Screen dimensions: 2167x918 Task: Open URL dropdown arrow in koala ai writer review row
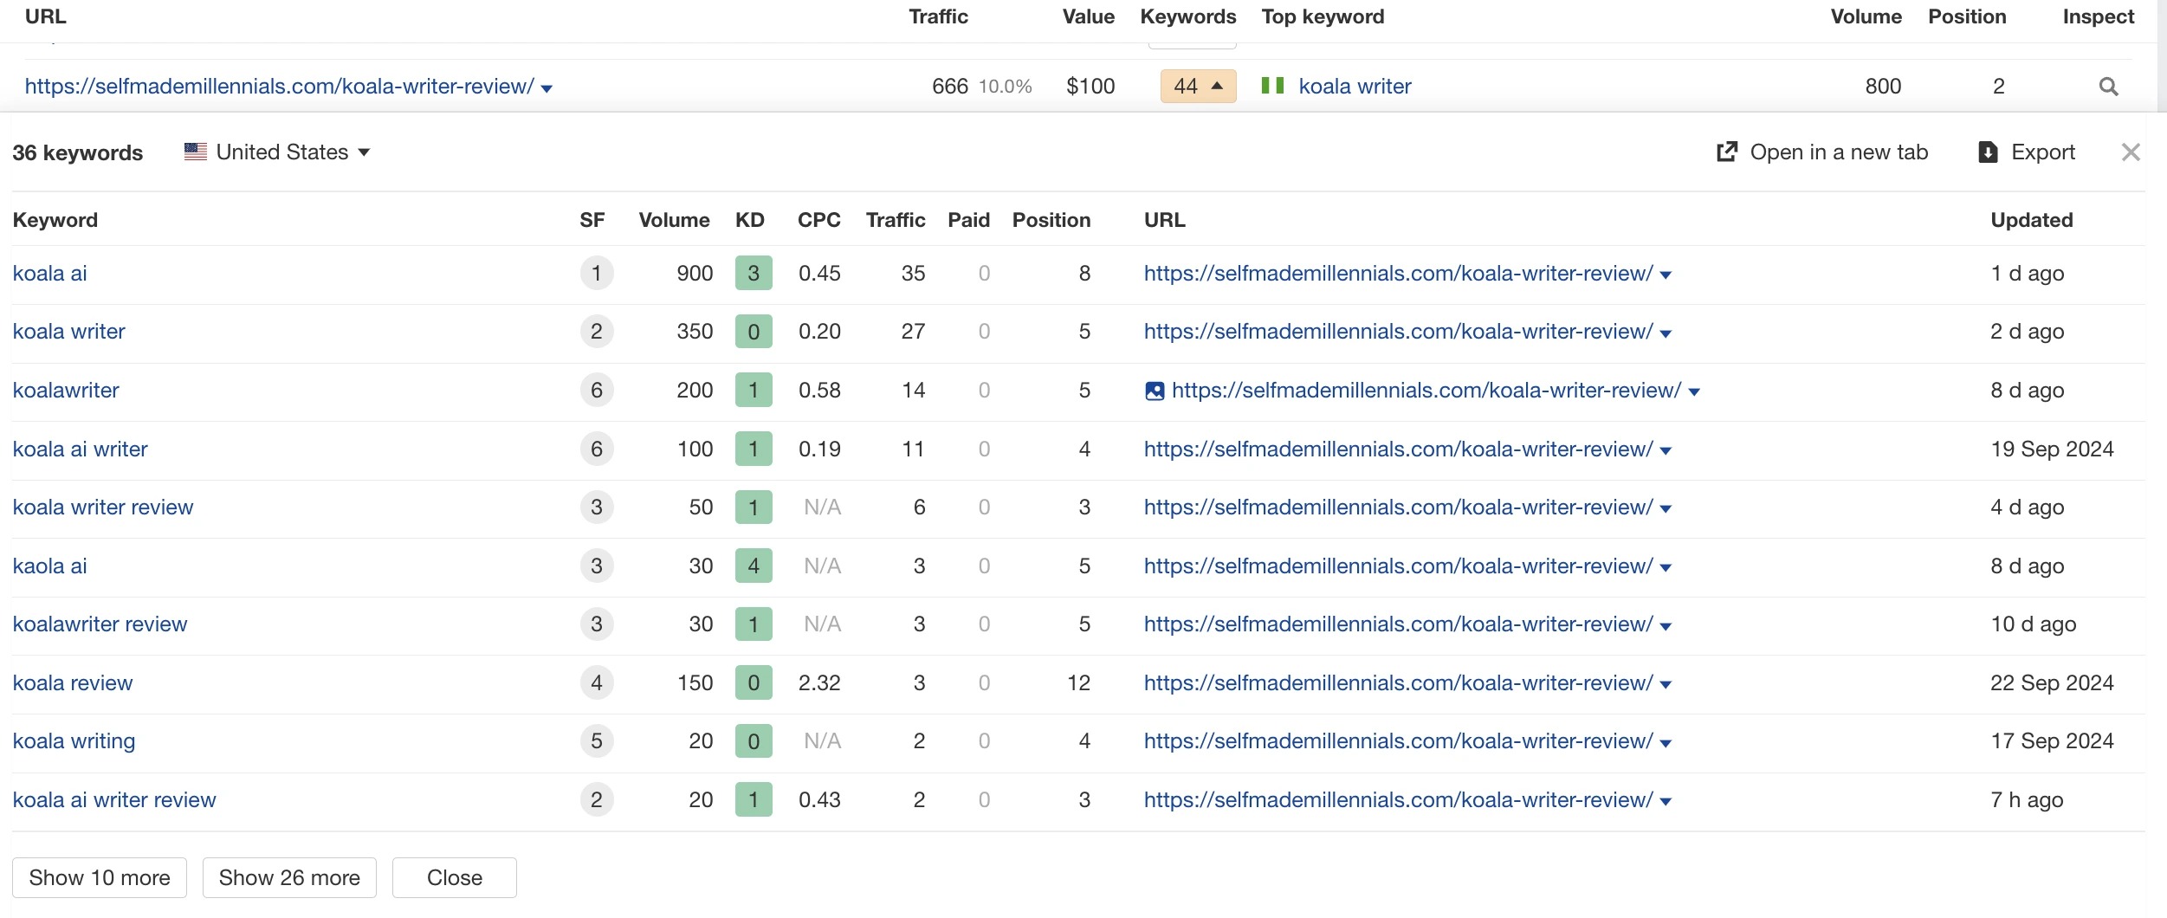[x=1666, y=802]
